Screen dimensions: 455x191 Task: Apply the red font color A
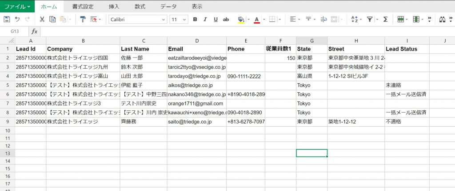pyautogui.click(x=256, y=19)
